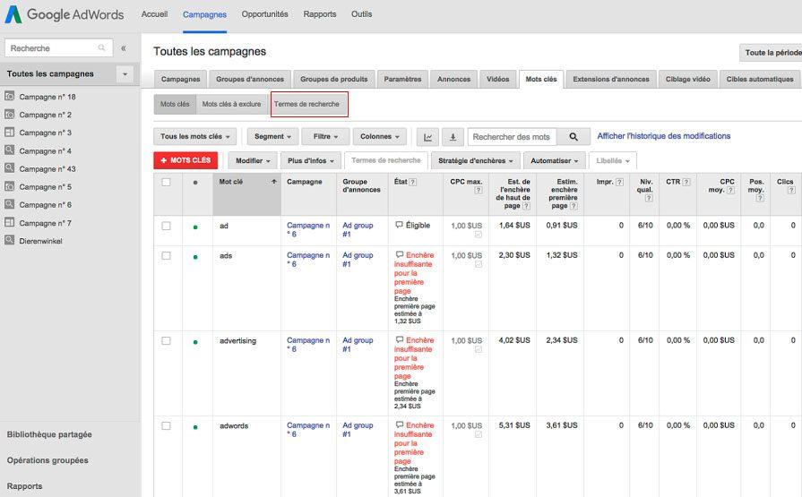The height and width of the screenshot is (497, 802).
Task: Click the status dot for keyword ads
Action: (x=195, y=257)
